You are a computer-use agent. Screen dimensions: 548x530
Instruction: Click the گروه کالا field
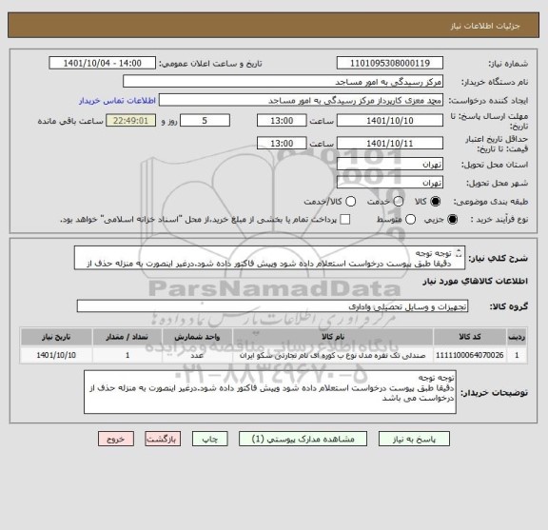pyautogui.click(x=272, y=306)
